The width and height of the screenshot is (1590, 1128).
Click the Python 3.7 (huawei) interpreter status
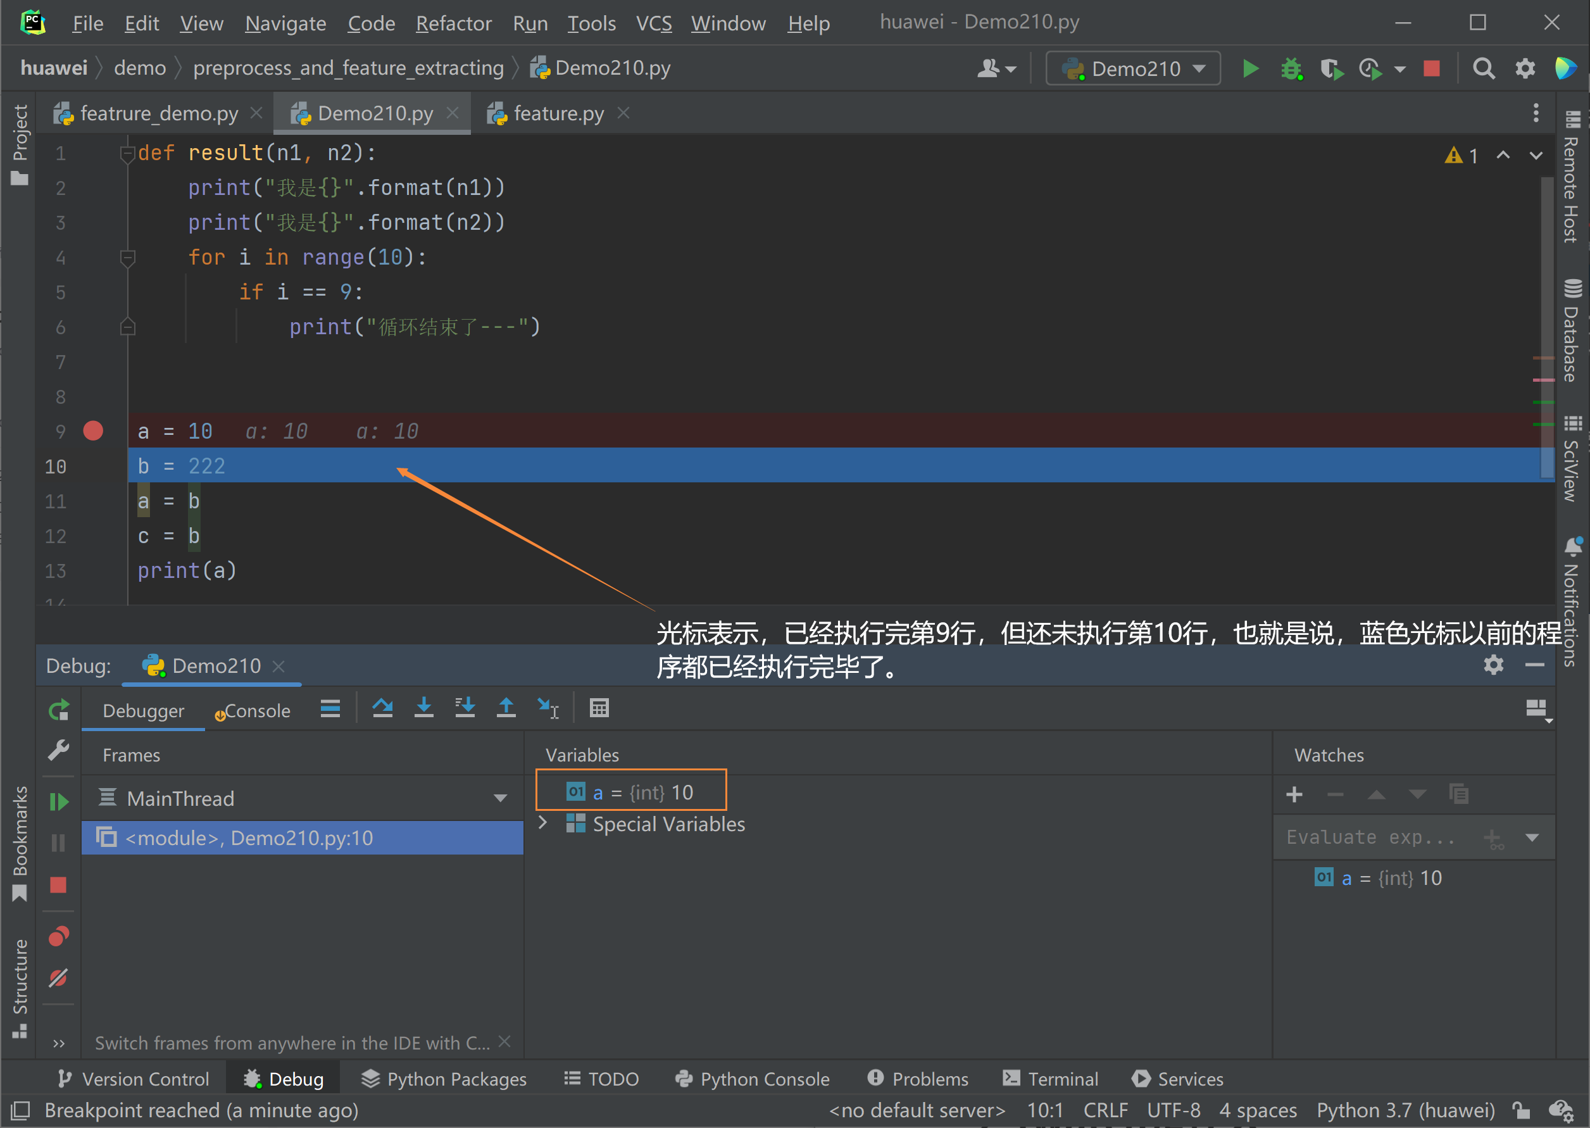(1405, 1110)
